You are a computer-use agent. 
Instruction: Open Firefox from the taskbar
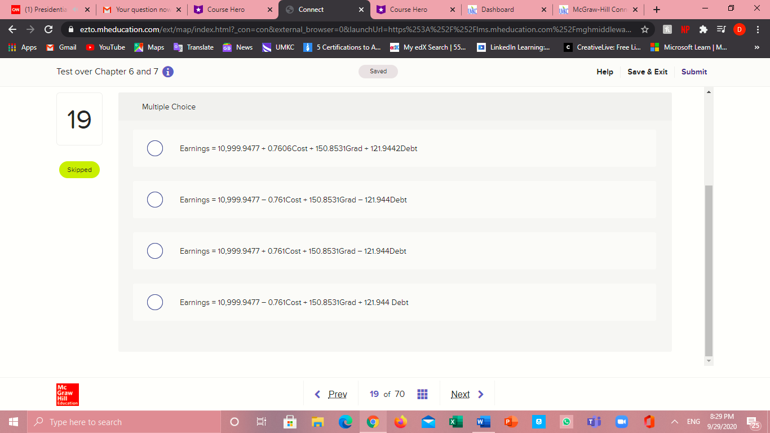point(401,422)
